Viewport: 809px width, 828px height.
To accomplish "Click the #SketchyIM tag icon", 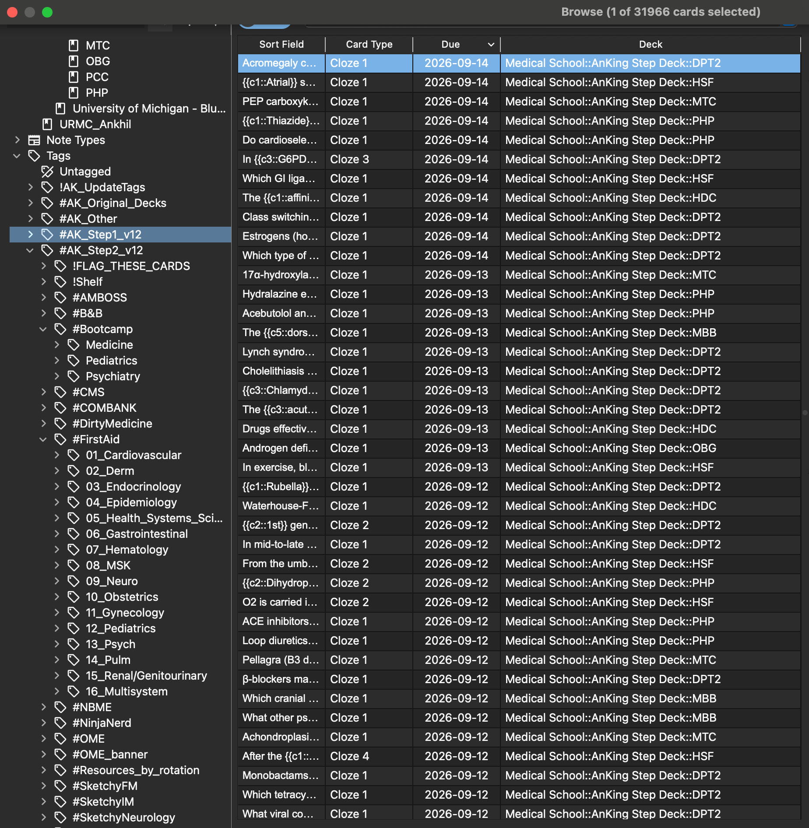I will coord(60,802).
